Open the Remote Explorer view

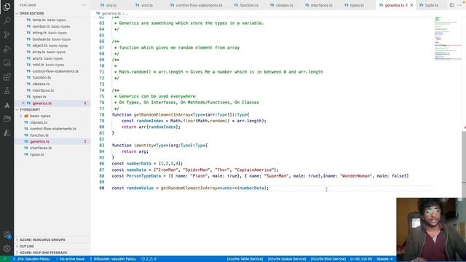7,63
